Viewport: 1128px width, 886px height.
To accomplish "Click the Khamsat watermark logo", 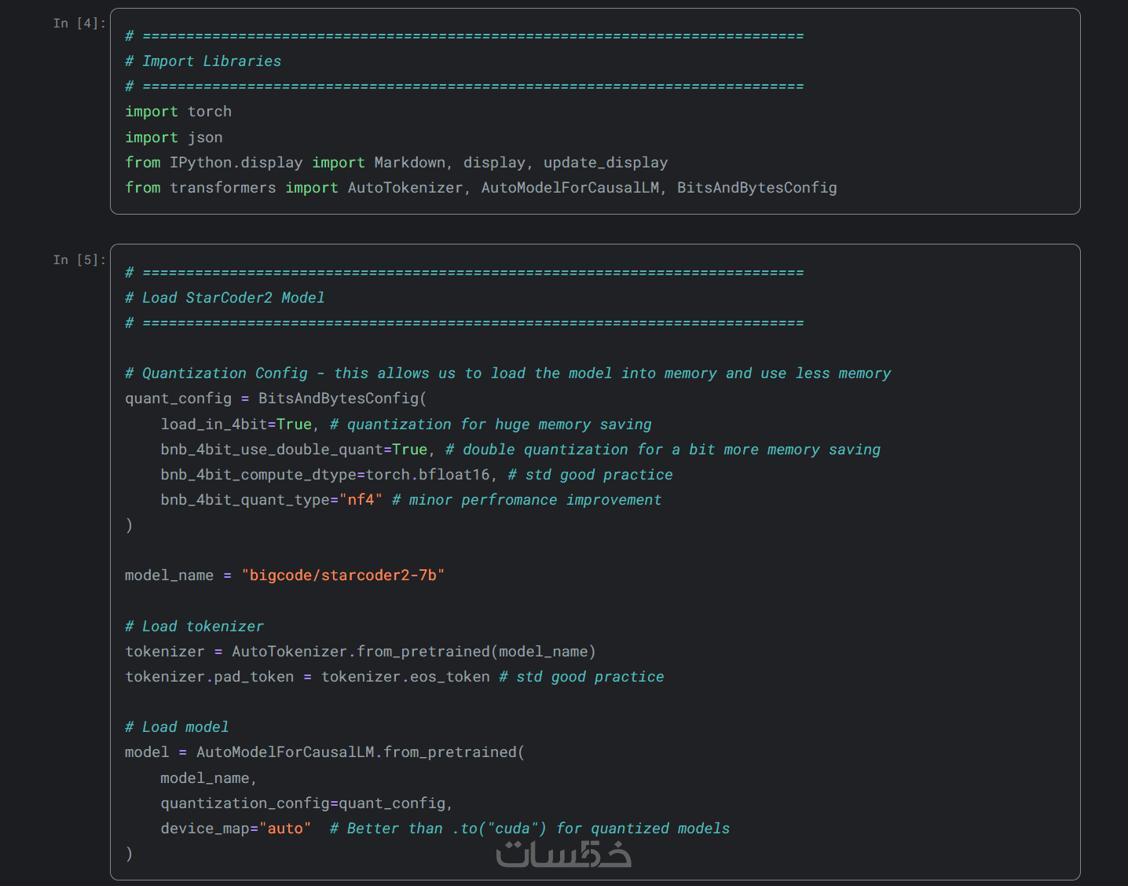I will pos(563,855).
